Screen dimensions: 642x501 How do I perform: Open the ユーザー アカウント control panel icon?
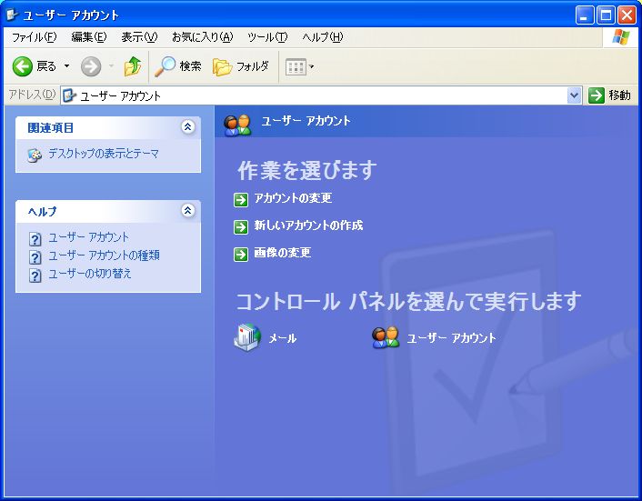386,337
